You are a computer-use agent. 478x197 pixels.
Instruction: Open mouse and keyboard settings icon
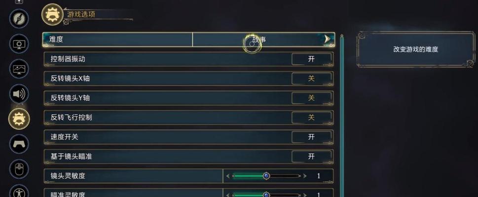coord(19,168)
